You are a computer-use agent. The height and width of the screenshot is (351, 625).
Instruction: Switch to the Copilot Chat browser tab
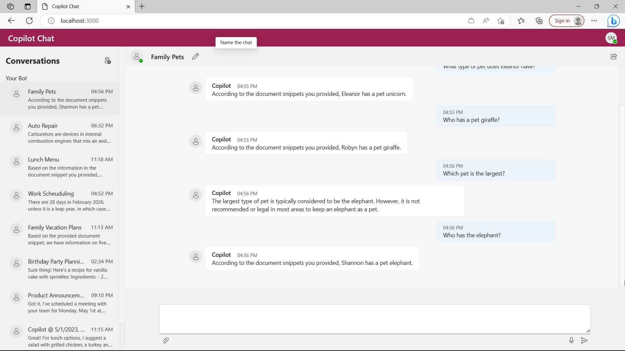tap(83, 6)
